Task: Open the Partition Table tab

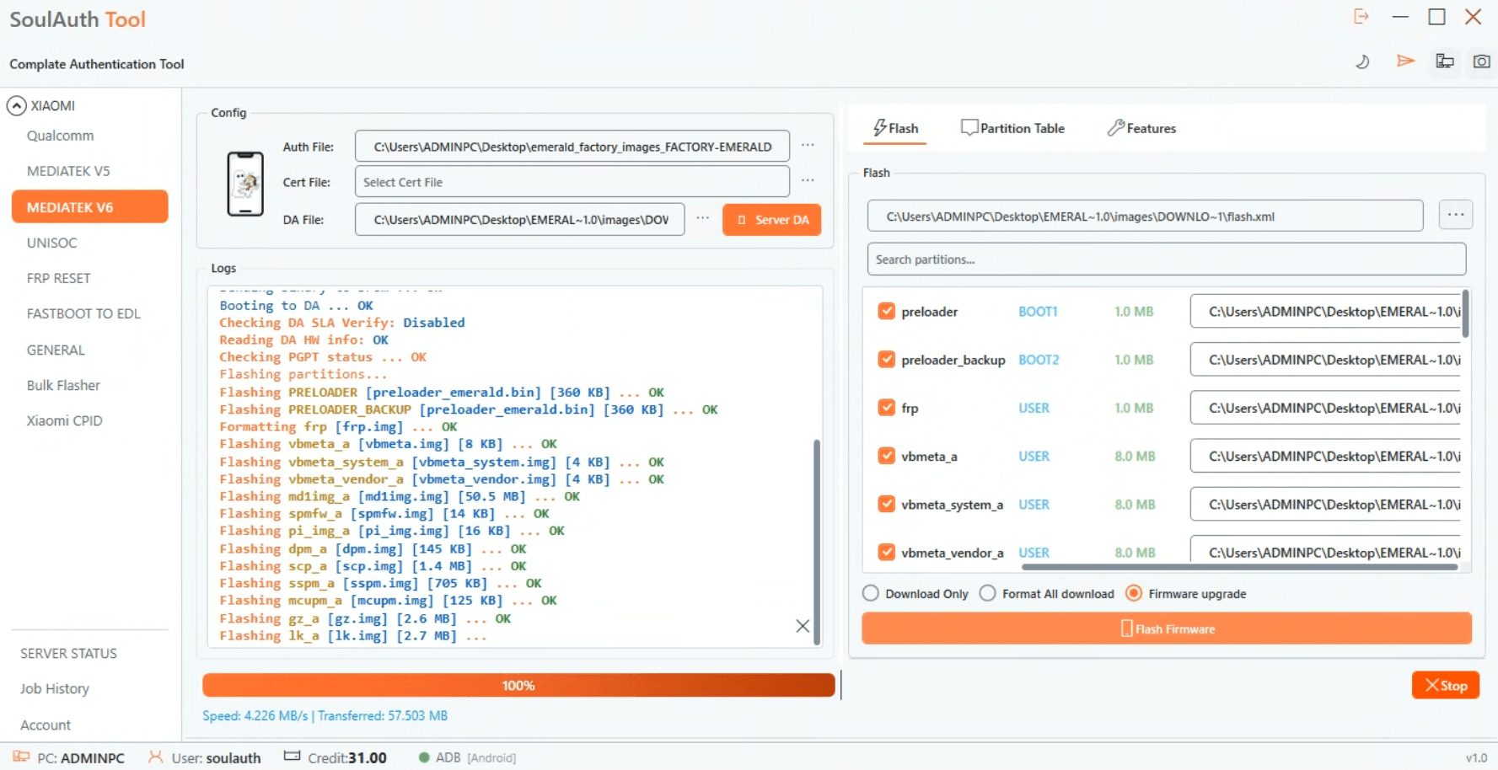Action: 1012,128
